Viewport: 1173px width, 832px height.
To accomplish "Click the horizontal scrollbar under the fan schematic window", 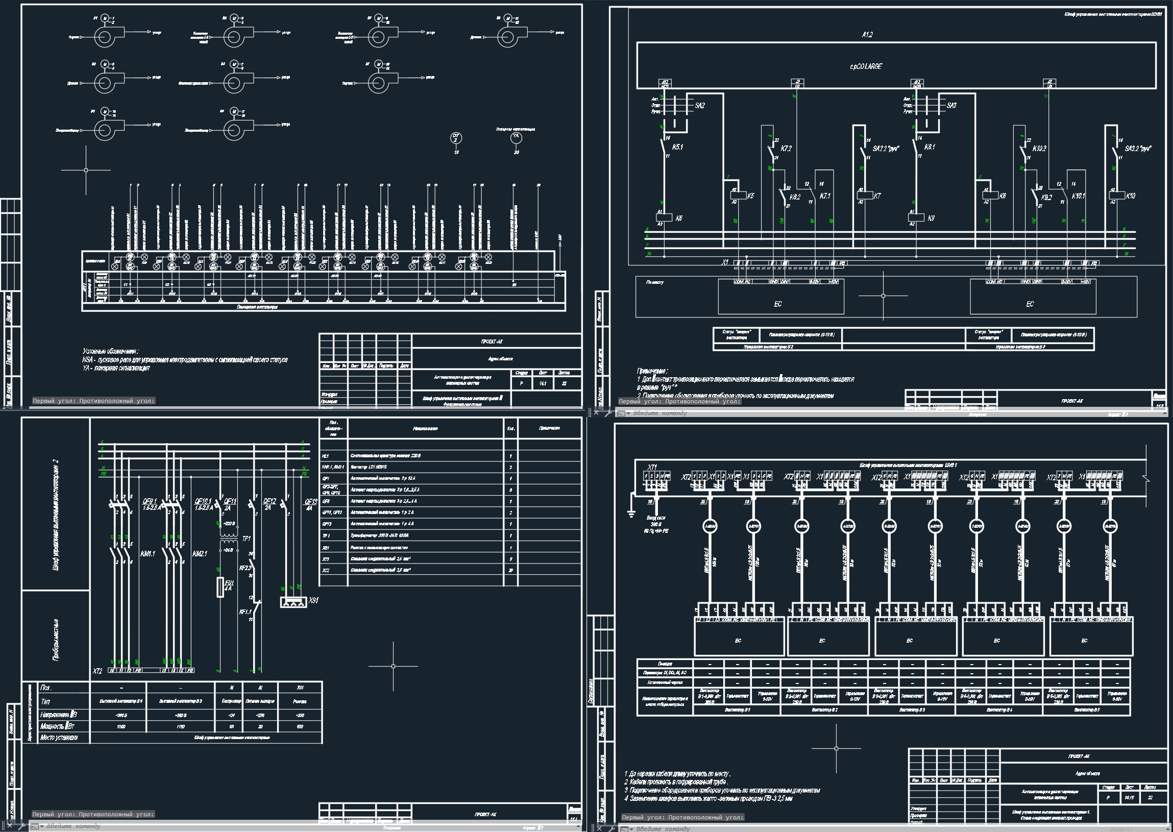I will pyautogui.click(x=306, y=408).
